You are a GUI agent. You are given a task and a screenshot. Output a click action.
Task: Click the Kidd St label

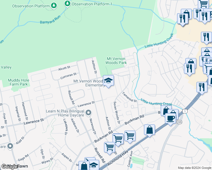pos(20,141)
